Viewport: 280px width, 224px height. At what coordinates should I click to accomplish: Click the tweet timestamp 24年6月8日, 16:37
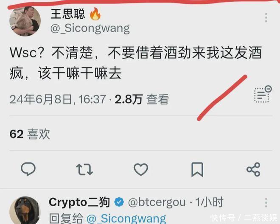point(58,99)
